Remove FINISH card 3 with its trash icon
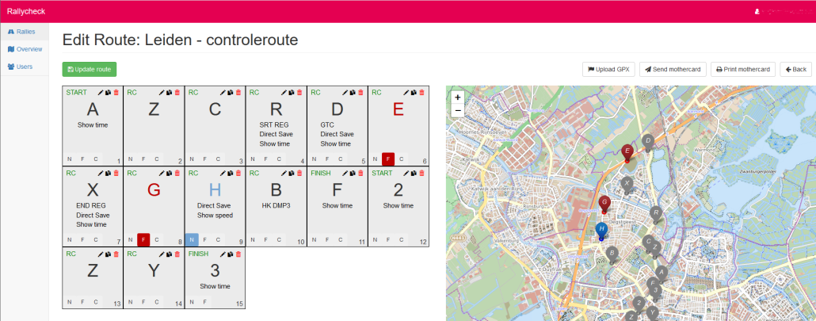Viewport: 816px width, 321px height. click(x=238, y=254)
